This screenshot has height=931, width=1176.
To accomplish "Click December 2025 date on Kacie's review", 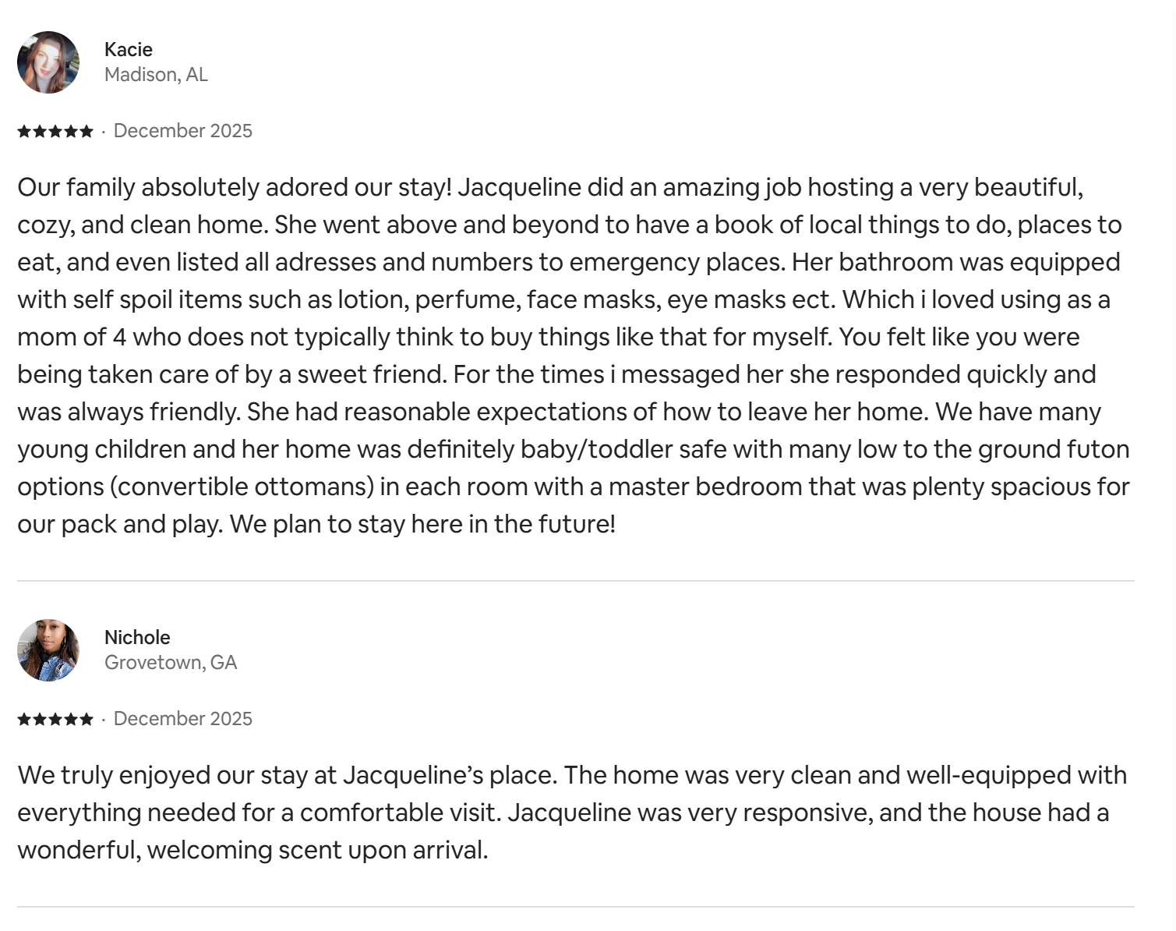I will coord(183,131).
